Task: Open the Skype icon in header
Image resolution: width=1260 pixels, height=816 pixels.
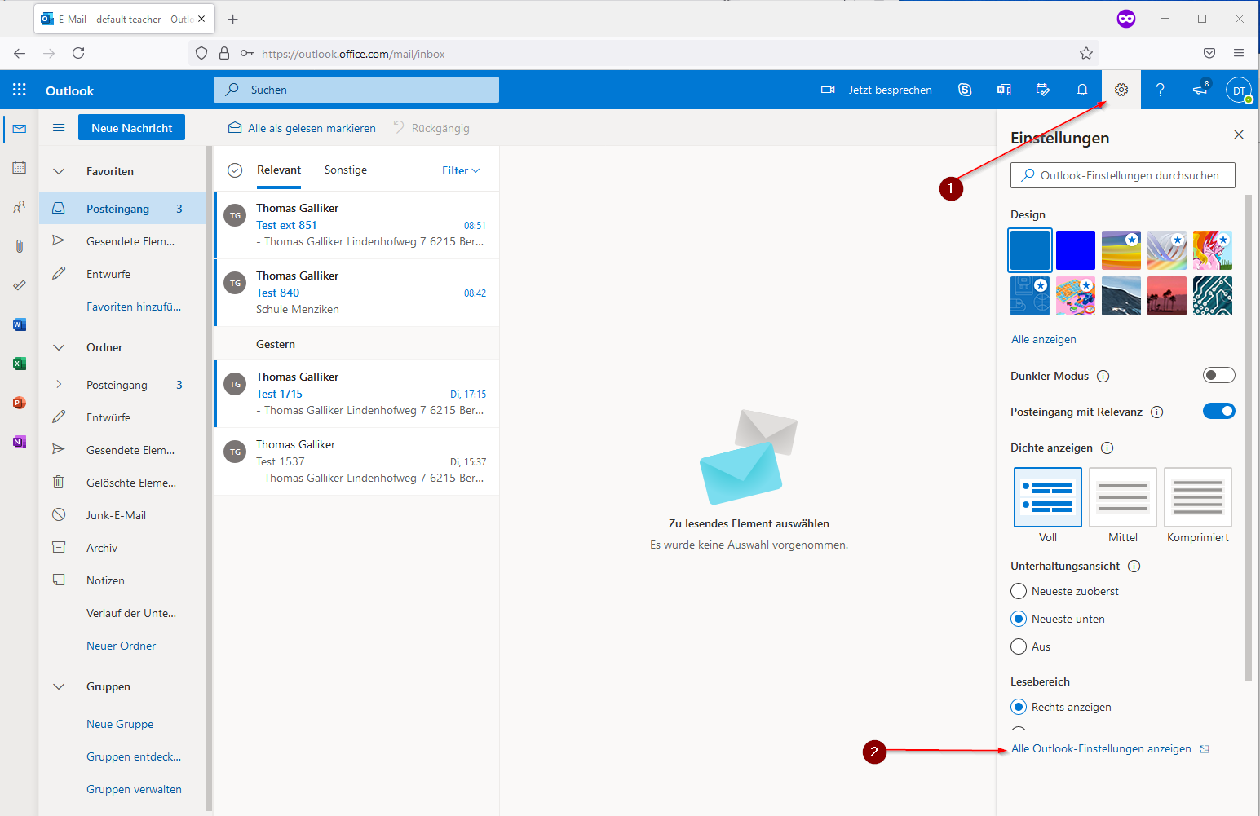Action: coord(965,90)
